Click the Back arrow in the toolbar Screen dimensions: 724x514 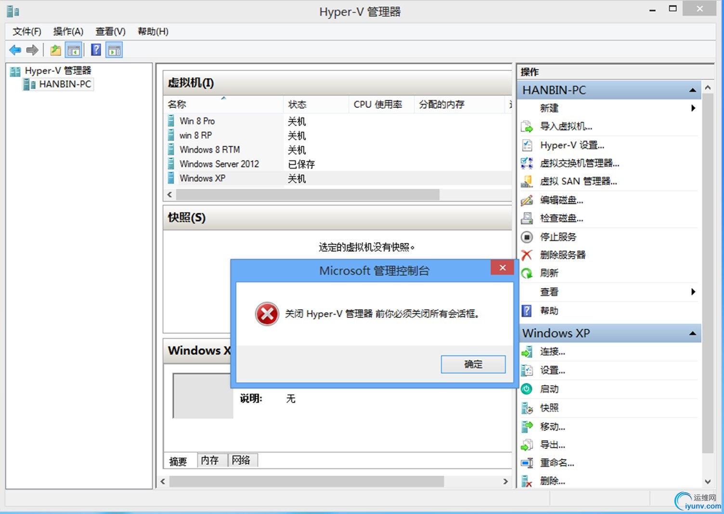pos(15,50)
